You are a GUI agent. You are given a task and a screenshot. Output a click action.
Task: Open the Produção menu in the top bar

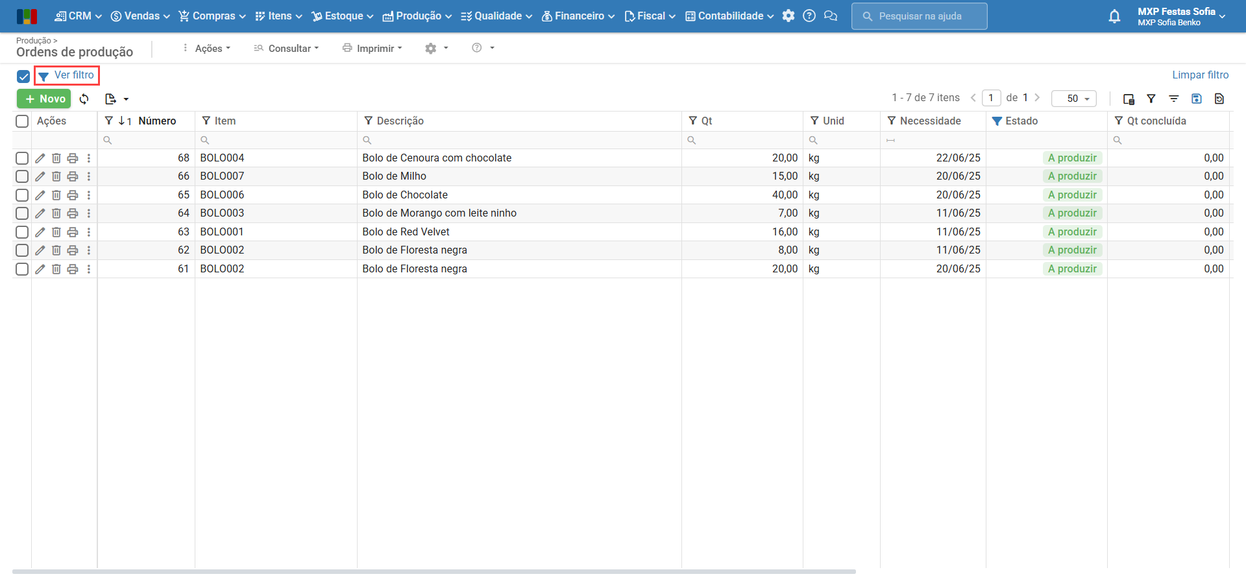pos(417,16)
